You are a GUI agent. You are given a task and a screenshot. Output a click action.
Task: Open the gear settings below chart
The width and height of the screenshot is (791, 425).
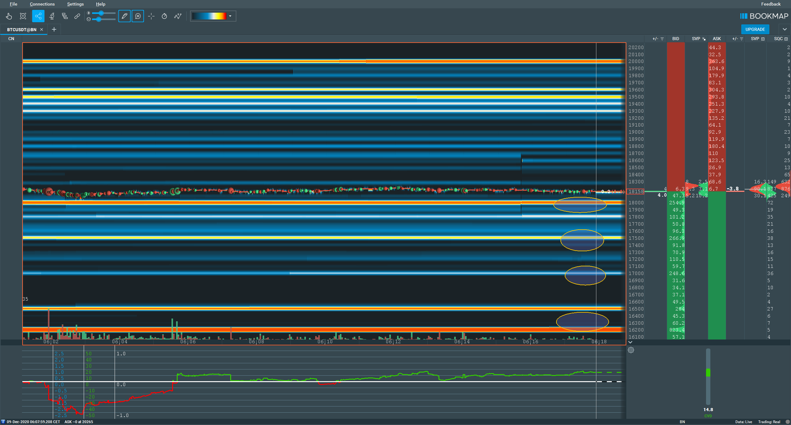point(631,350)
